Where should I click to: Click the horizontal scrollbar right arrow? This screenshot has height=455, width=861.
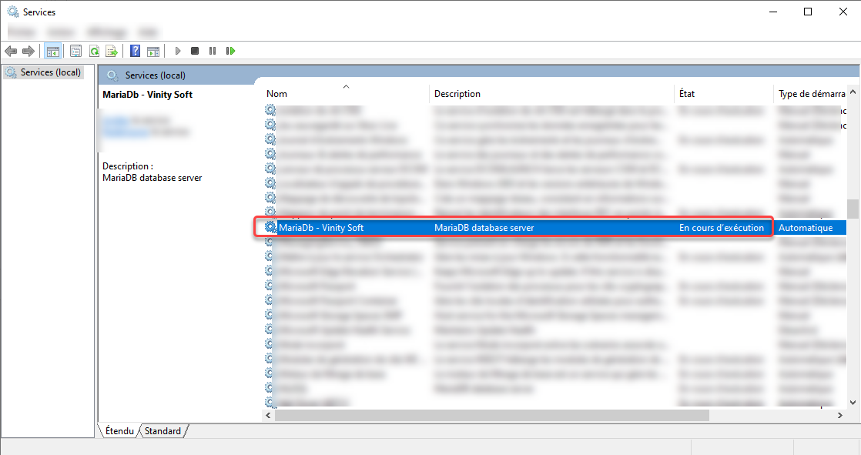point(840,415)
